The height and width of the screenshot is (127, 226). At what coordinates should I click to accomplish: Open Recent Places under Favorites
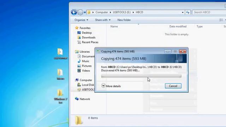click(x=90, y=42)
